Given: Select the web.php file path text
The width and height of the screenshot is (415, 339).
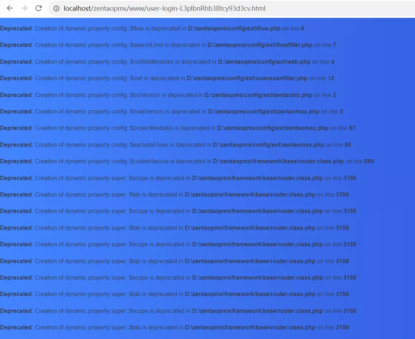Looking at the screenshot, I should point(264,62).
